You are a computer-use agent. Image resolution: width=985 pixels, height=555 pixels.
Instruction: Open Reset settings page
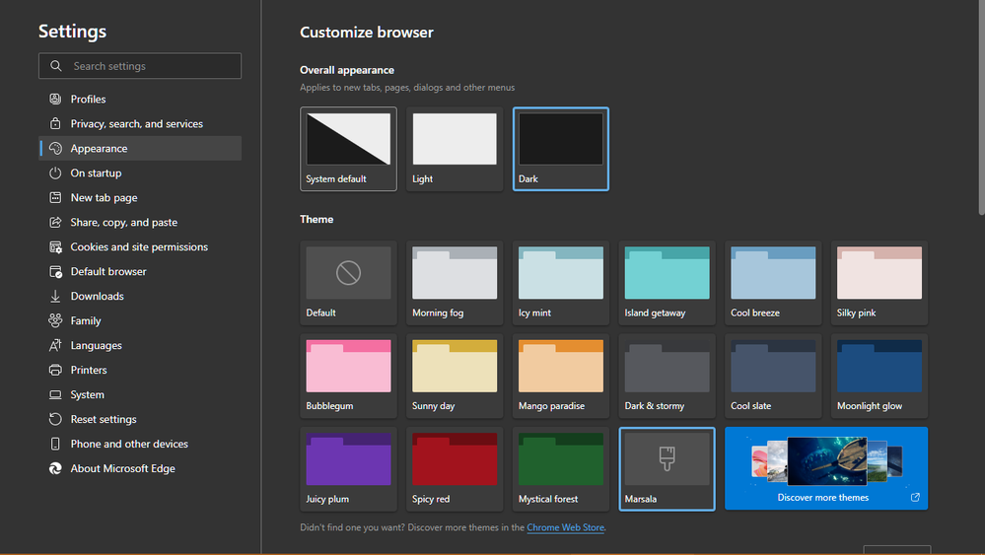[x=140, y=419]
